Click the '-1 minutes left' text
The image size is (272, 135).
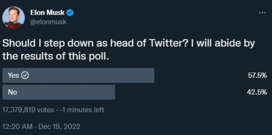click(x=82, y=110)
